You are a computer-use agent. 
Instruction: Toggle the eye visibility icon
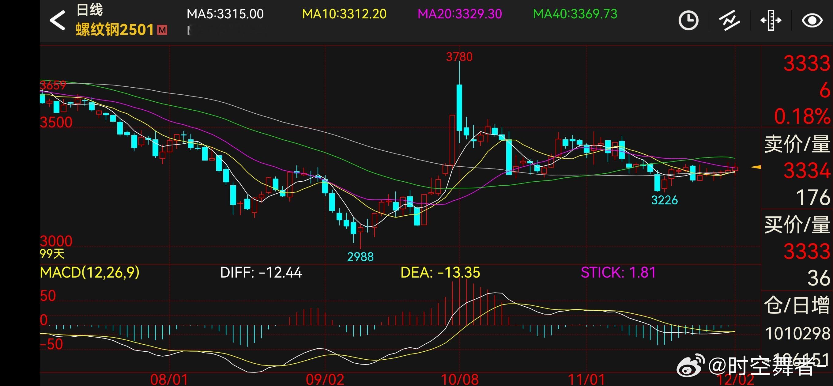(812, 21)
